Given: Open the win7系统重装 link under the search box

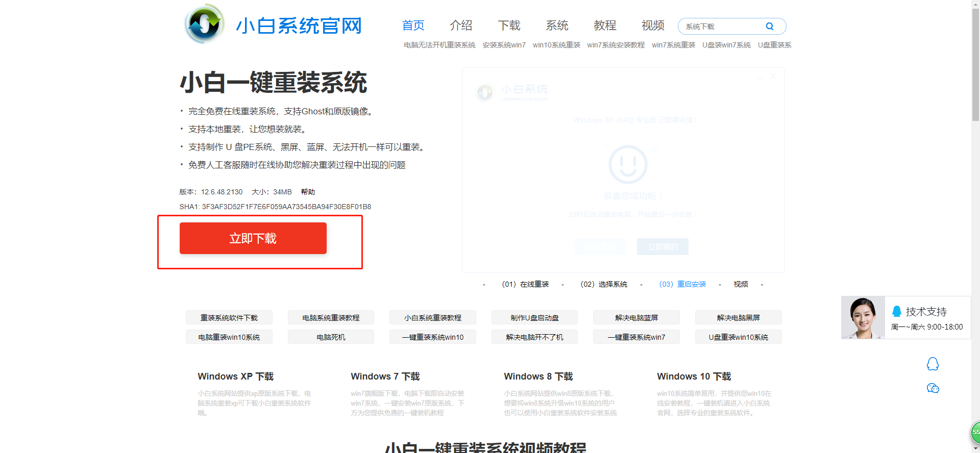Looking at the screenshot, I should (x=674, y=45).
